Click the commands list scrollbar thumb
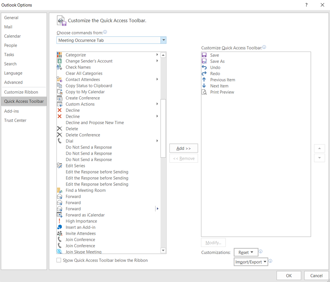Screen dimensions: 330x282 (163, 128)
